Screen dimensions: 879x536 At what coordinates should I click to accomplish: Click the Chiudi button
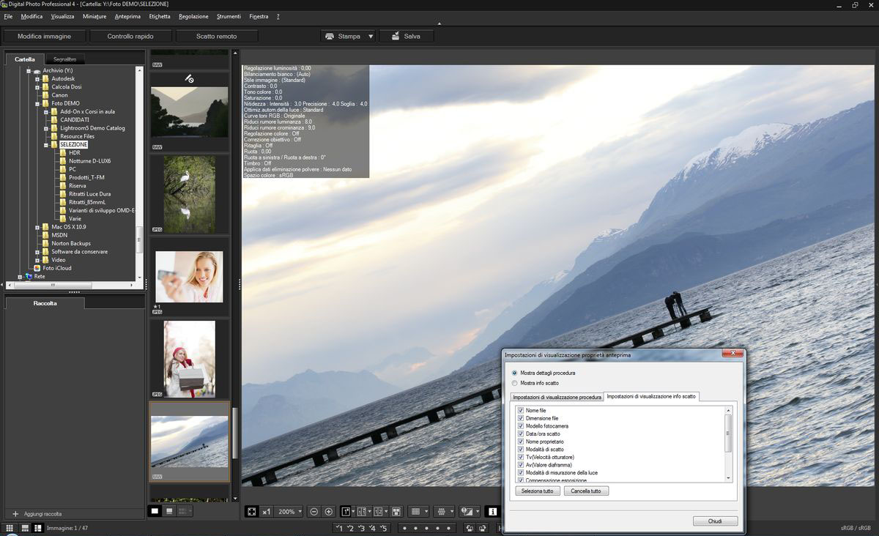(x=715, y=521)
